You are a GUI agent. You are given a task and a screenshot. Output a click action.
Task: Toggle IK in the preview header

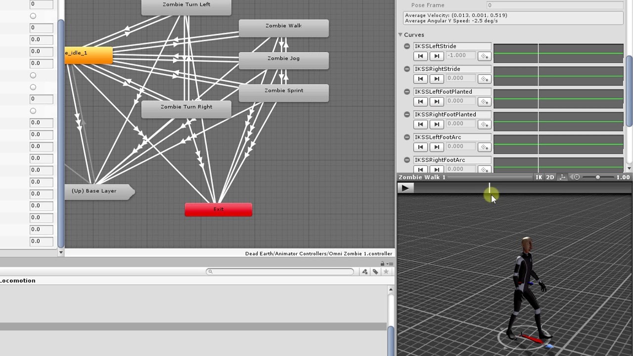(539, 177)
